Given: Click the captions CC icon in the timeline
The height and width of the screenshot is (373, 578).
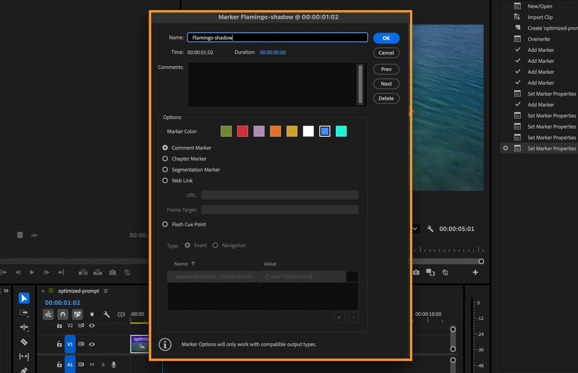Looking at the screenshot, I should point(121,314).
